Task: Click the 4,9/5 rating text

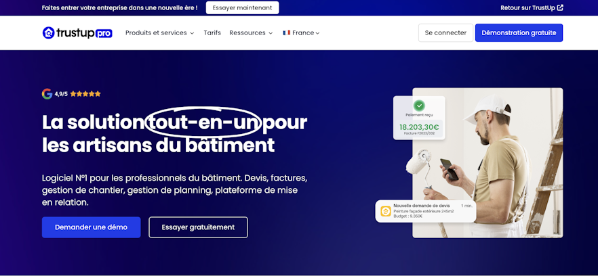Action: (x=61, y=94)
